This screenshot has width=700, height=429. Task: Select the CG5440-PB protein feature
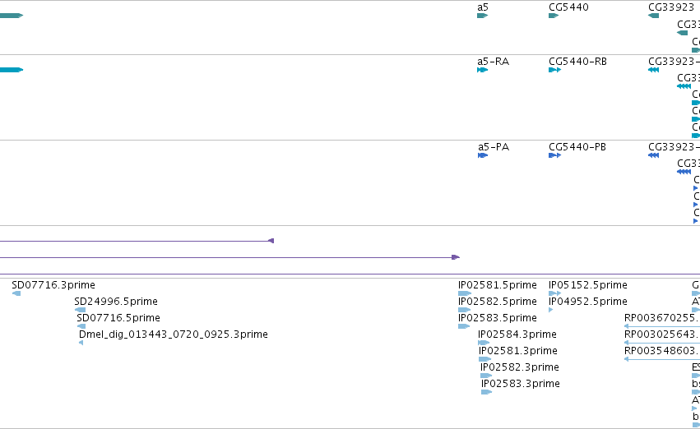(554, 155)
